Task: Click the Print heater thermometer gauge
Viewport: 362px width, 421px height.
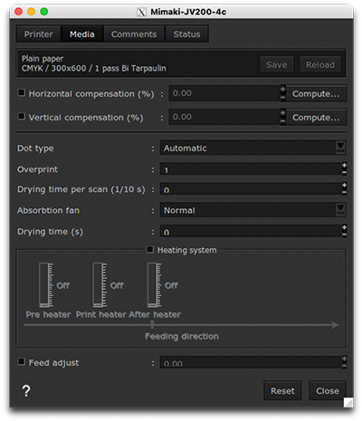Action: point(100,285)
